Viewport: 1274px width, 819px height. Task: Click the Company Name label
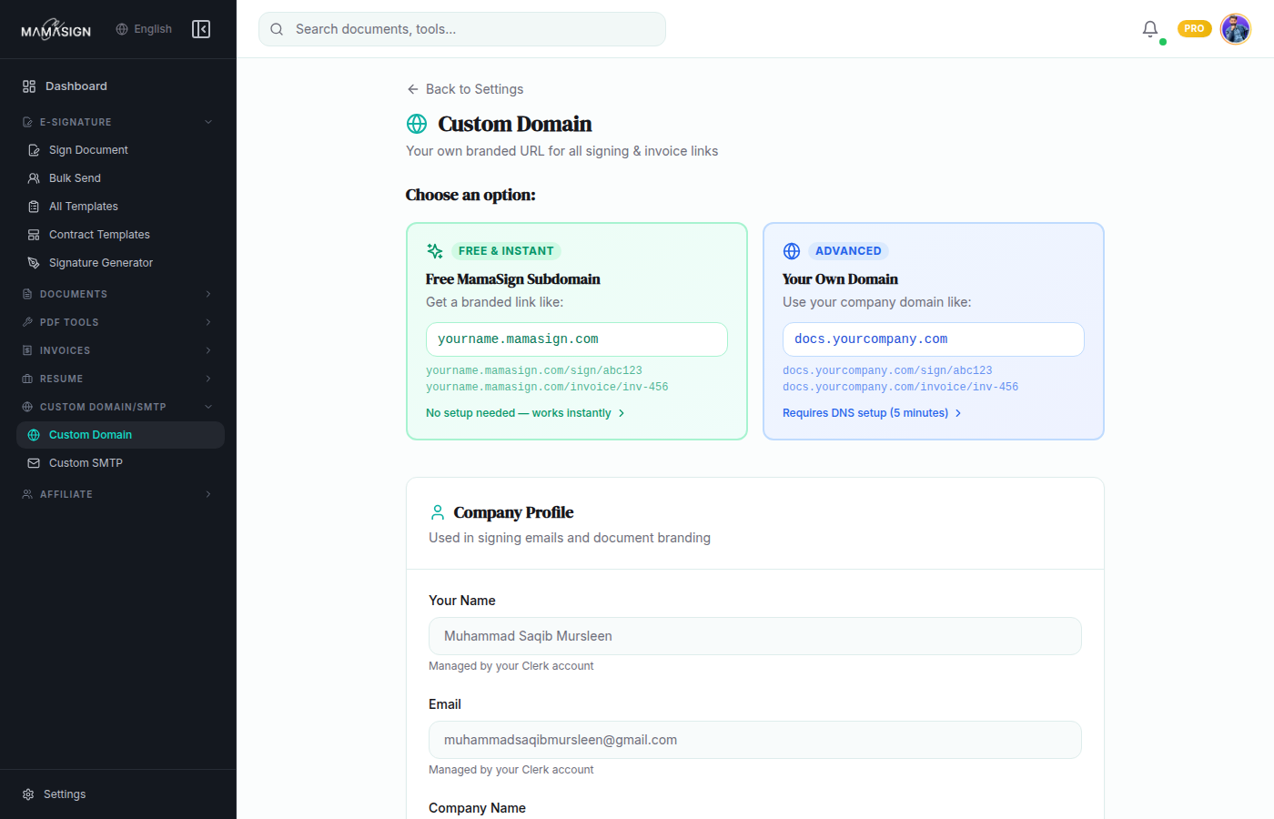[477, 808]
